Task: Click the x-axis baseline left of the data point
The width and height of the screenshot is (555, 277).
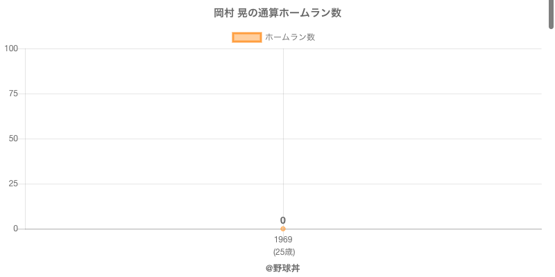Action: coord(139,229)
